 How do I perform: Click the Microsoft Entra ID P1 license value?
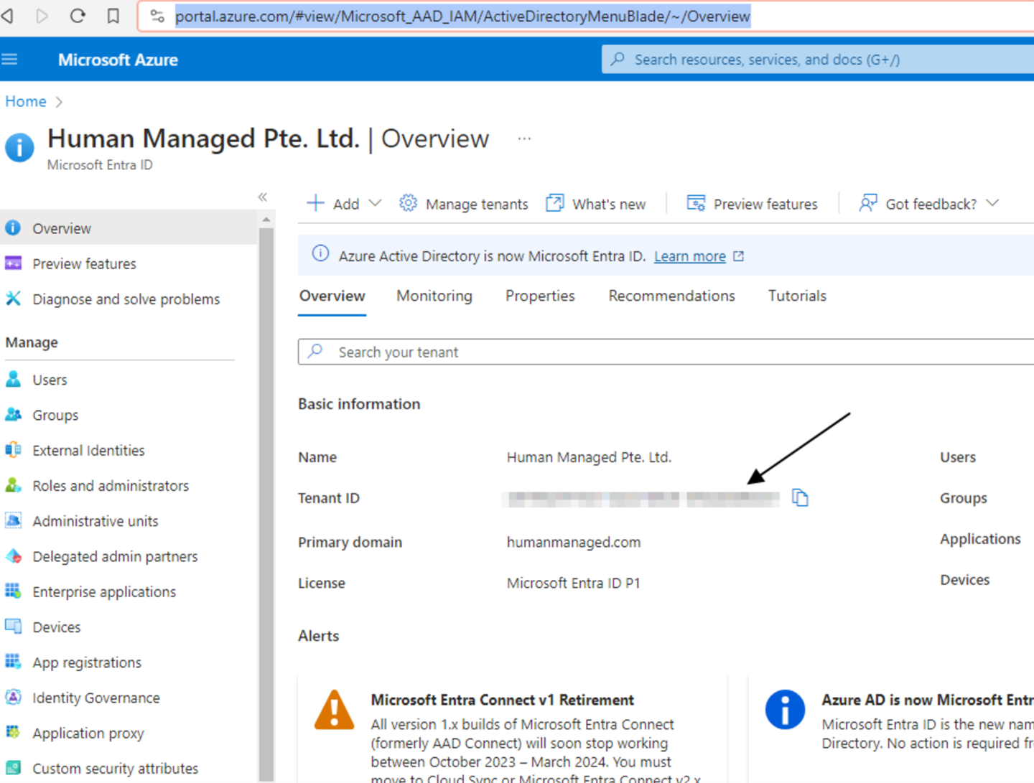[x=573, y=583]
